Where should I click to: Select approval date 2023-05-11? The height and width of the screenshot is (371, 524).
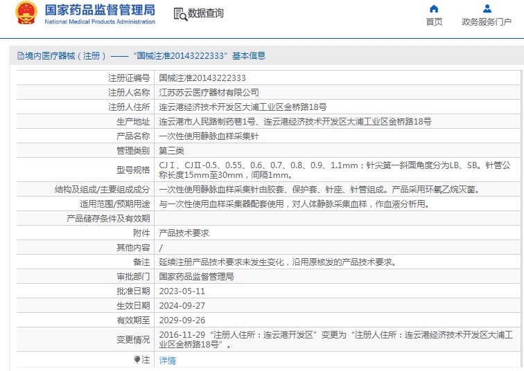tap(182, 291)
